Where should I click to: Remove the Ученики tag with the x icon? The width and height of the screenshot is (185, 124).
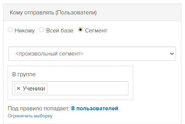(x=18, y=88)
